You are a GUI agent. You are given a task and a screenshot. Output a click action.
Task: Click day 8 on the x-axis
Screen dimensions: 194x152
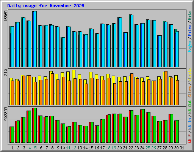(52, 148)
